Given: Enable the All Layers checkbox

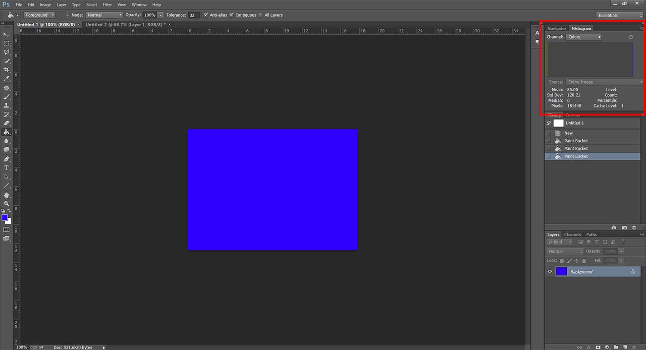Looking at the screenshot, I should click(x=260, y=15).
